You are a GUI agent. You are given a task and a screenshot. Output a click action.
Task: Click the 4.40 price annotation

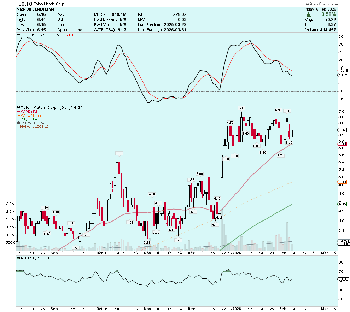(217, 199)
